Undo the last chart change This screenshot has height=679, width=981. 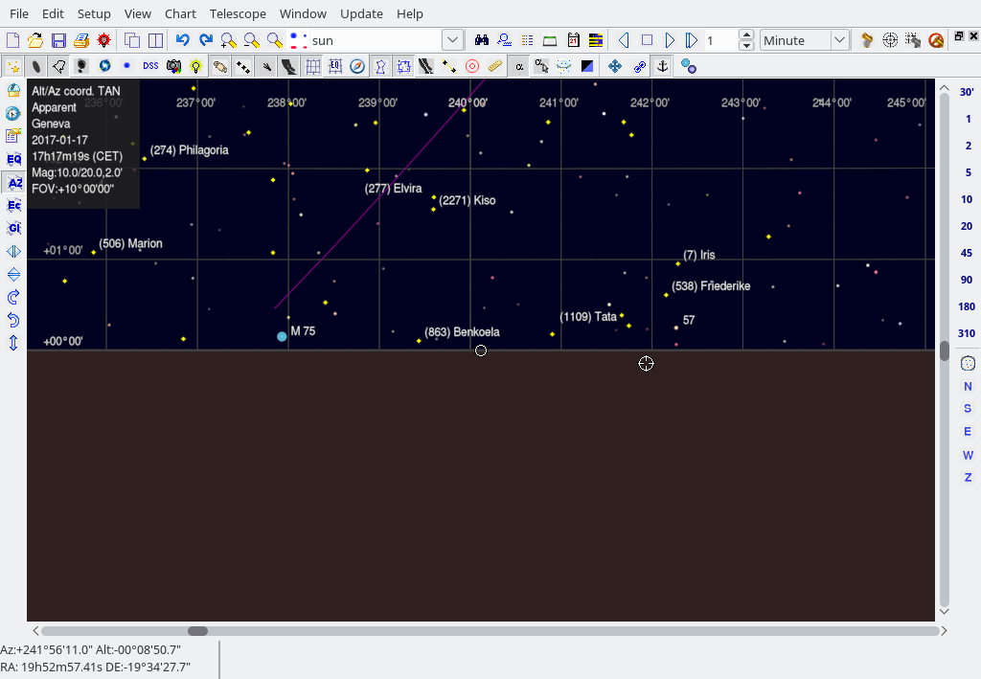[183, 40]
